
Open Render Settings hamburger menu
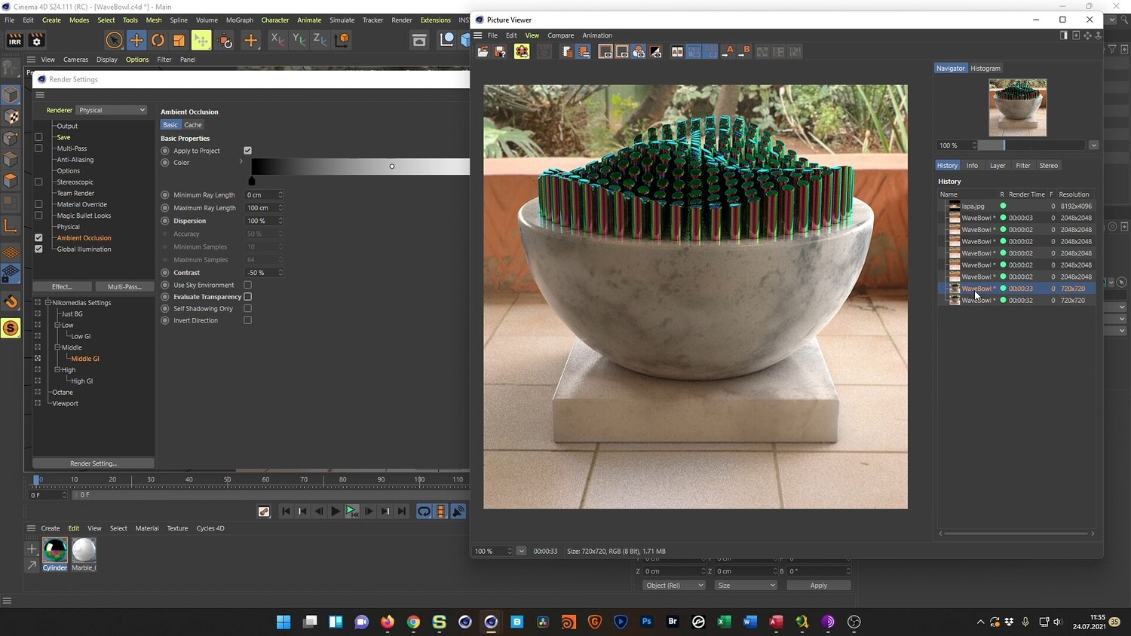[40, 95]
